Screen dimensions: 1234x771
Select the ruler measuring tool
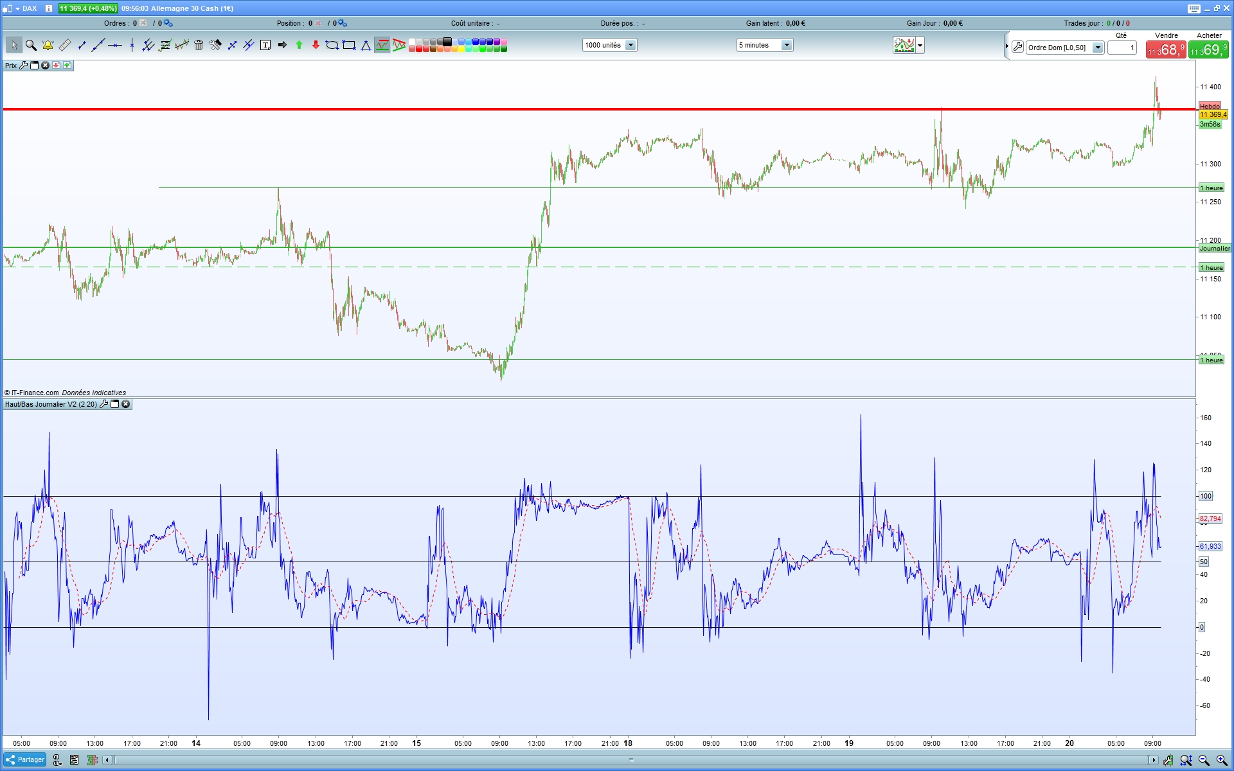click(x=65, y=45)
